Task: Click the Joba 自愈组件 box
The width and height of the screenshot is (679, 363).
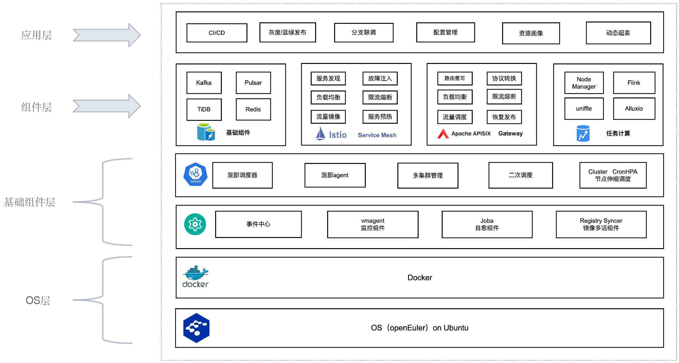Action: 487,224
